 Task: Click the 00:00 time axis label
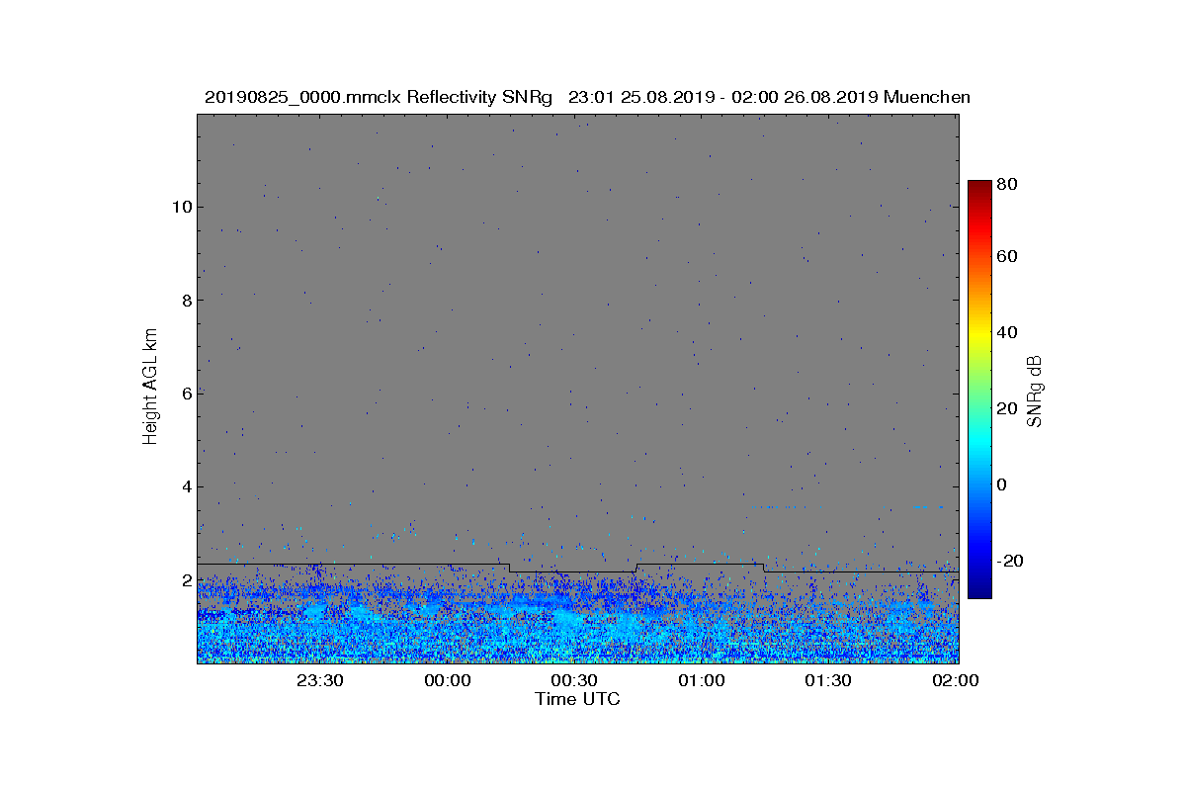pos(447,681)
